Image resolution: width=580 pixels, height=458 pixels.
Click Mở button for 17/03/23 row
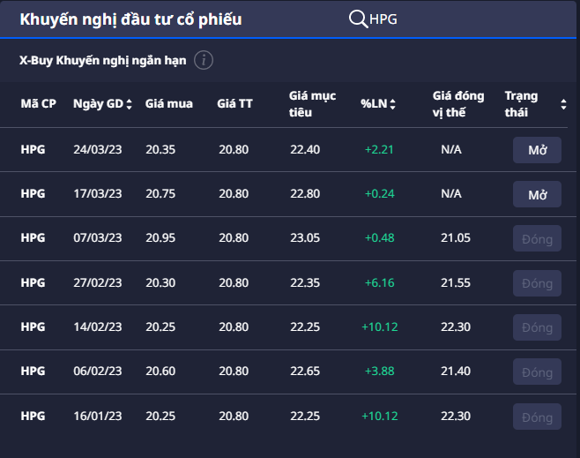tap(537, 194)
